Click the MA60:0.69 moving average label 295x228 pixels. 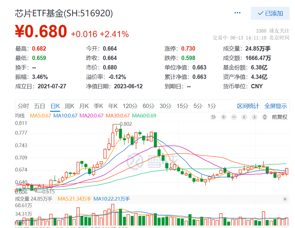point(144,116)
